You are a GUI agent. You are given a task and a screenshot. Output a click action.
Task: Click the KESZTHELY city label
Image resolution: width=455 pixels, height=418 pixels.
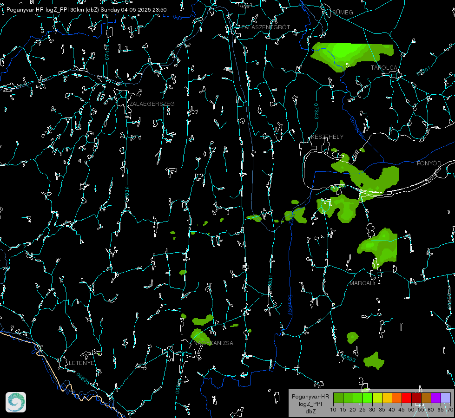click(327, 137)
